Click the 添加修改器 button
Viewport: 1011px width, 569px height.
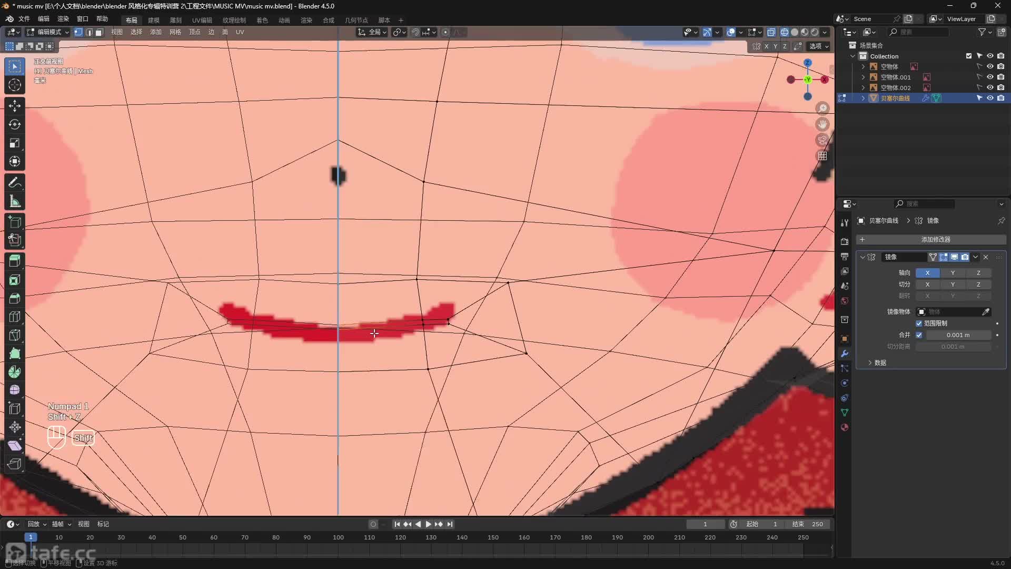[935, 240]
